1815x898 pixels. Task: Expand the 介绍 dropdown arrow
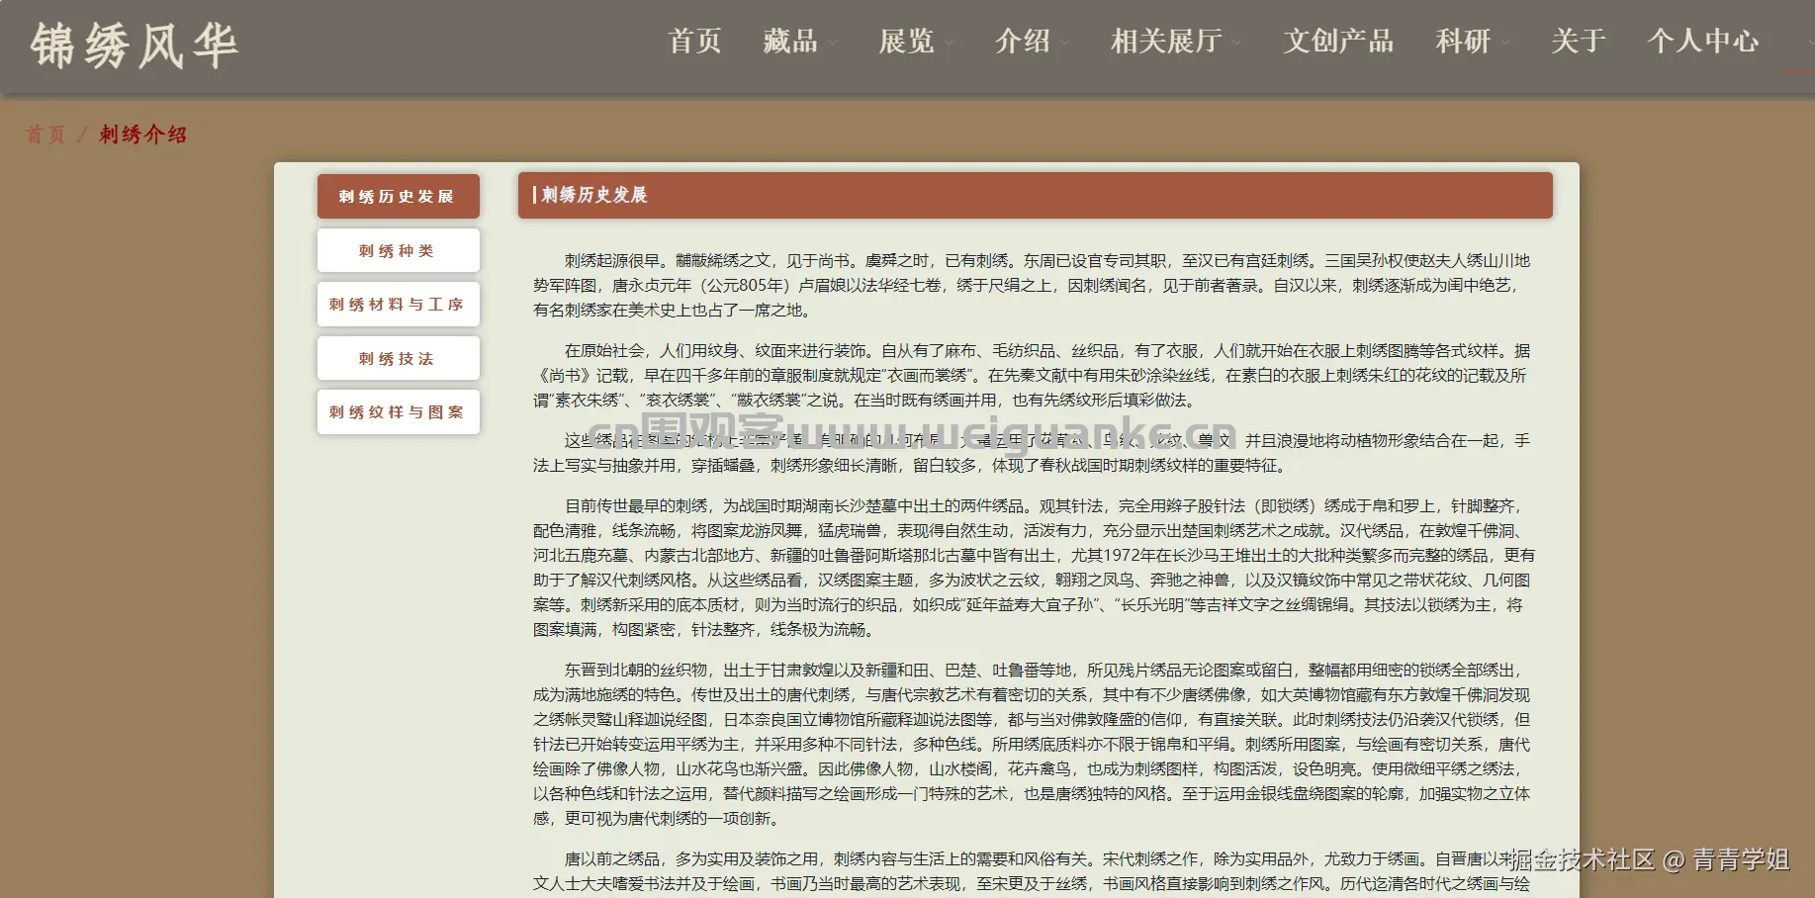[x=1064, y=43]
